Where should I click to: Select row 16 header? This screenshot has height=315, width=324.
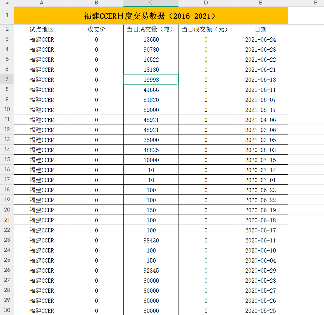(x=7, y=169)
